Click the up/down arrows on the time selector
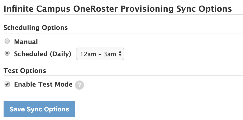 [120, 54]
